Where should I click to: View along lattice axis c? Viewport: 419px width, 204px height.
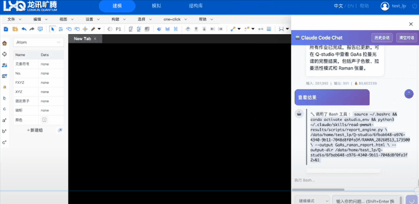(x=5, y=109)
